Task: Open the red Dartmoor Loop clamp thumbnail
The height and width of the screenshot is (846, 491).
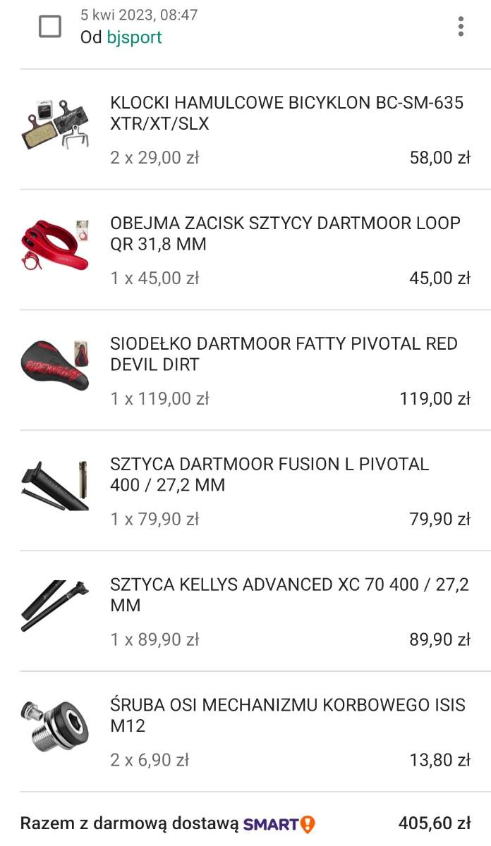Action: (x=55, y=244)
